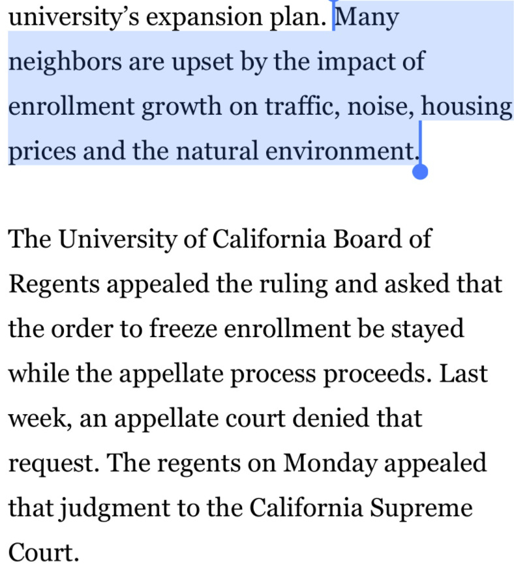Click the blank space between the paragraphs
This screenshot has height=581, width=514.
(x=257, y=196)
